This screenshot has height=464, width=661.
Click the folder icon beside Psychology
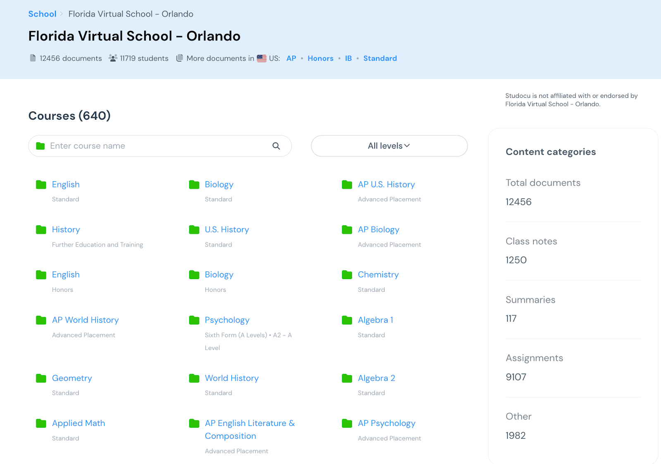pos(194,320)
